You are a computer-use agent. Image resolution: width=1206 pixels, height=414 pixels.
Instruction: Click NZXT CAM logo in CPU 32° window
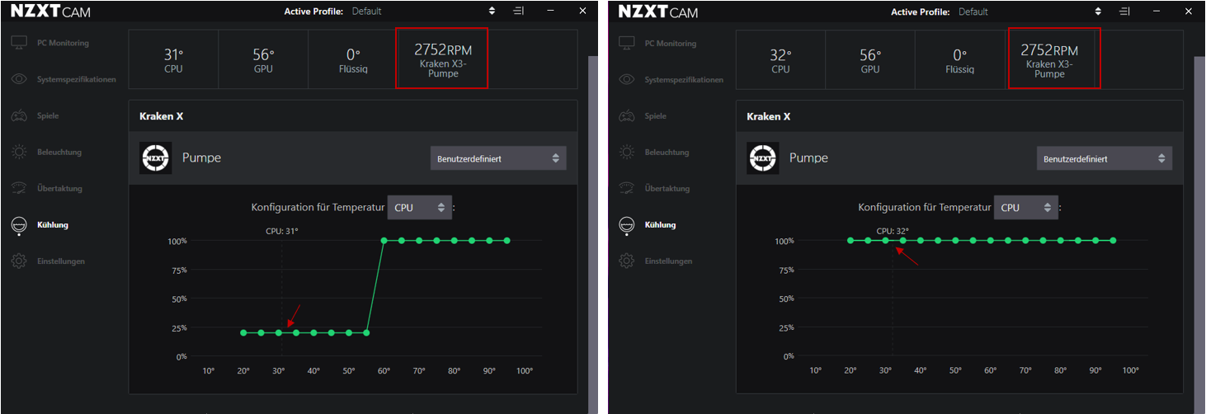tap(658, 12)
